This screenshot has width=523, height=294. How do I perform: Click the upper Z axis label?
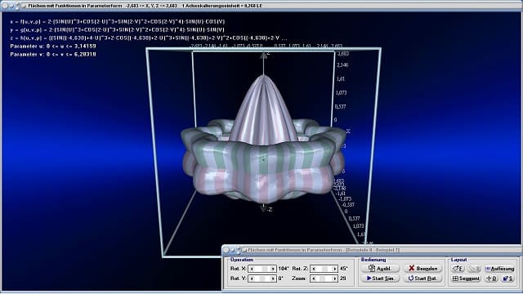pos(268,53)
